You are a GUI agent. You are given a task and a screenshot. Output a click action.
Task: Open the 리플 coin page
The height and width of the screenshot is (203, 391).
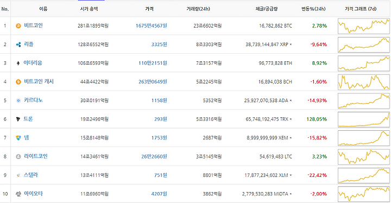pos(29,44)
